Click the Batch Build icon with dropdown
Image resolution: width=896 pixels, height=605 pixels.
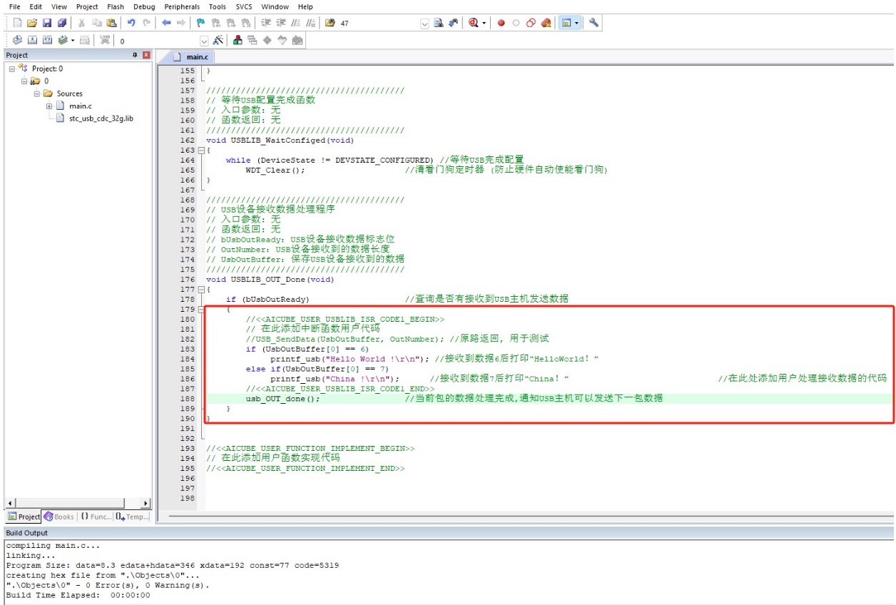(65, 41)
